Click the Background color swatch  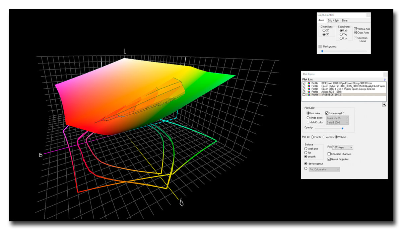[x=320, y=46]
